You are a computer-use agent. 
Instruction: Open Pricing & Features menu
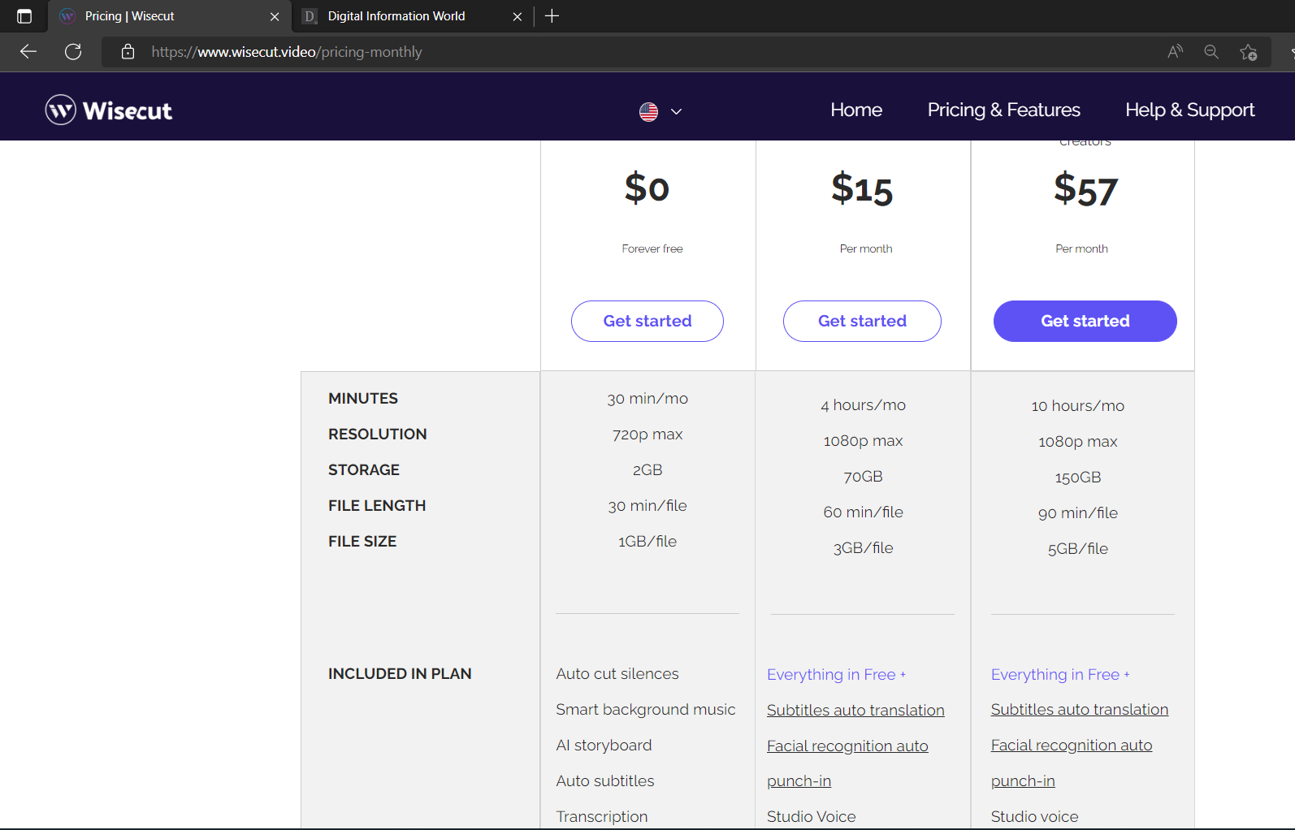pos(1004,110)
